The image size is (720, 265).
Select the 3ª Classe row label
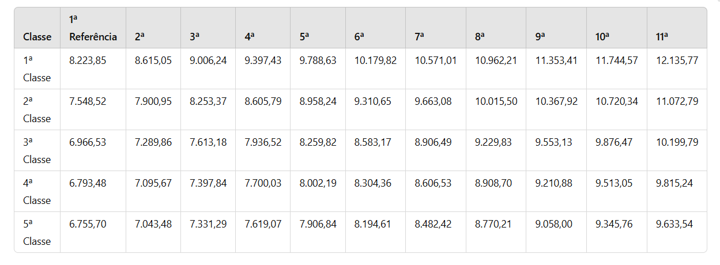[37, 151]
